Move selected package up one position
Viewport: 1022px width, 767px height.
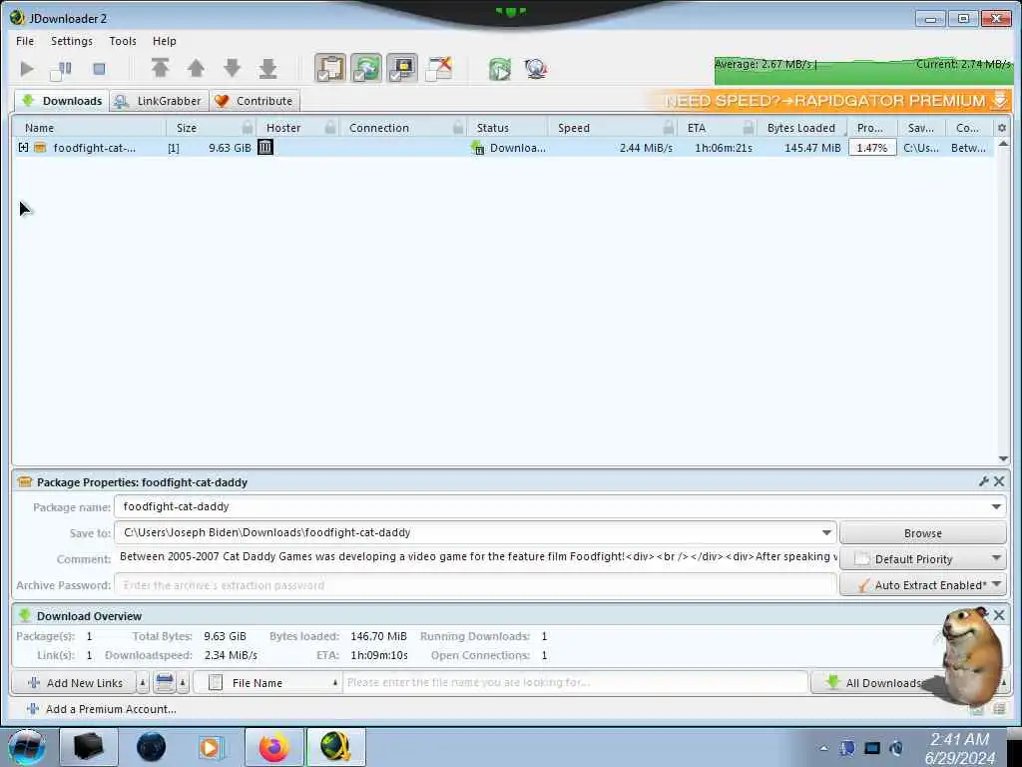(x=197, y=68)
